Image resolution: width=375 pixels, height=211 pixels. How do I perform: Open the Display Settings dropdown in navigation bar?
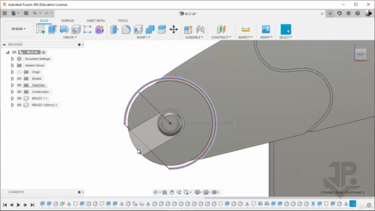(198, 192)
